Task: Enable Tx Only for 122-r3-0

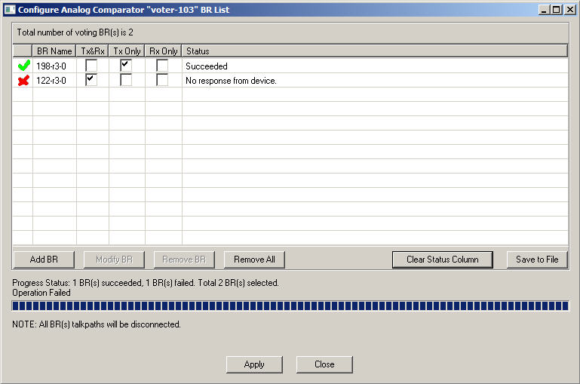Action: pyautogui.click(x=126, y=80)
